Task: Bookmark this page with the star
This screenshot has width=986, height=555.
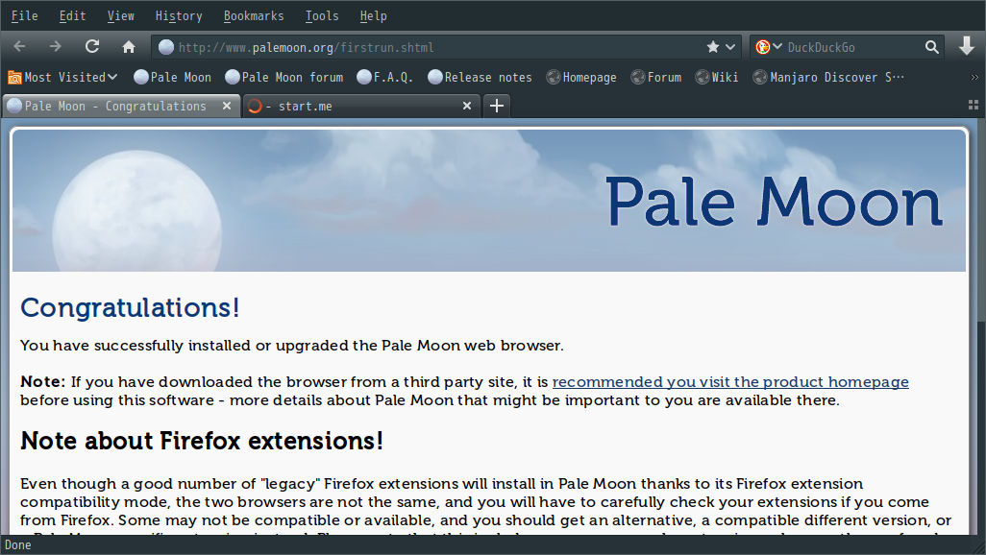Action: click(x=712, y=47)
